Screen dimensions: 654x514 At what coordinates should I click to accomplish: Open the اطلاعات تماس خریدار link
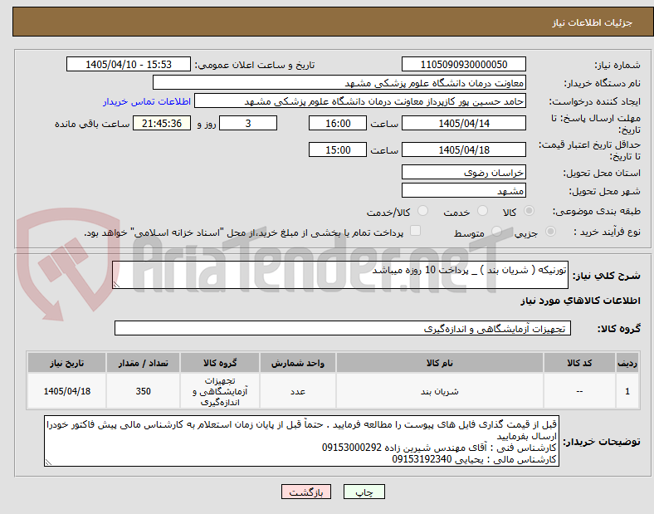point(147,101)
